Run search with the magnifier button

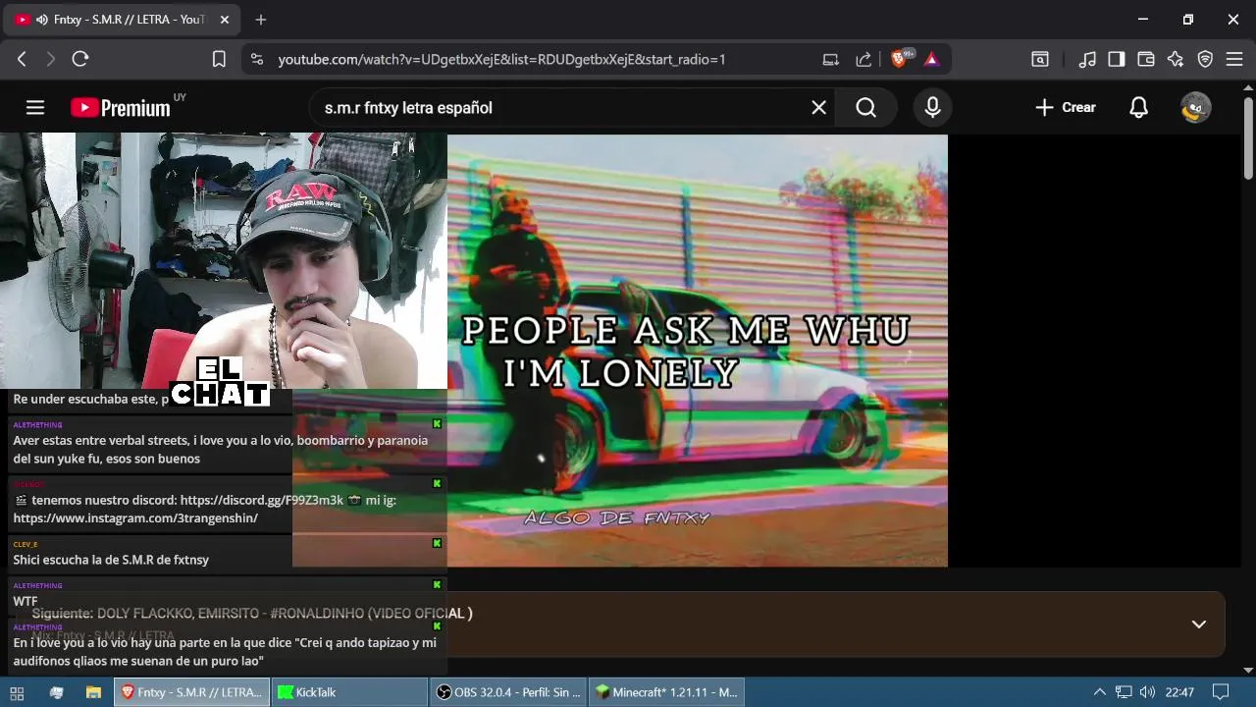point(865,108)
